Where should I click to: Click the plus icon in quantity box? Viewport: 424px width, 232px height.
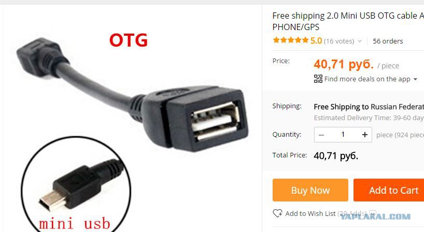[x=365, y=135]
